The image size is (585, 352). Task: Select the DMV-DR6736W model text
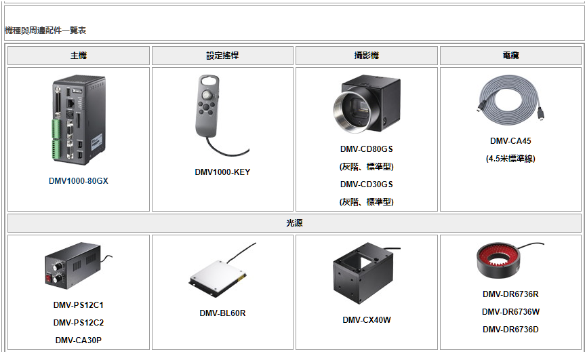[x=510, y=312]
